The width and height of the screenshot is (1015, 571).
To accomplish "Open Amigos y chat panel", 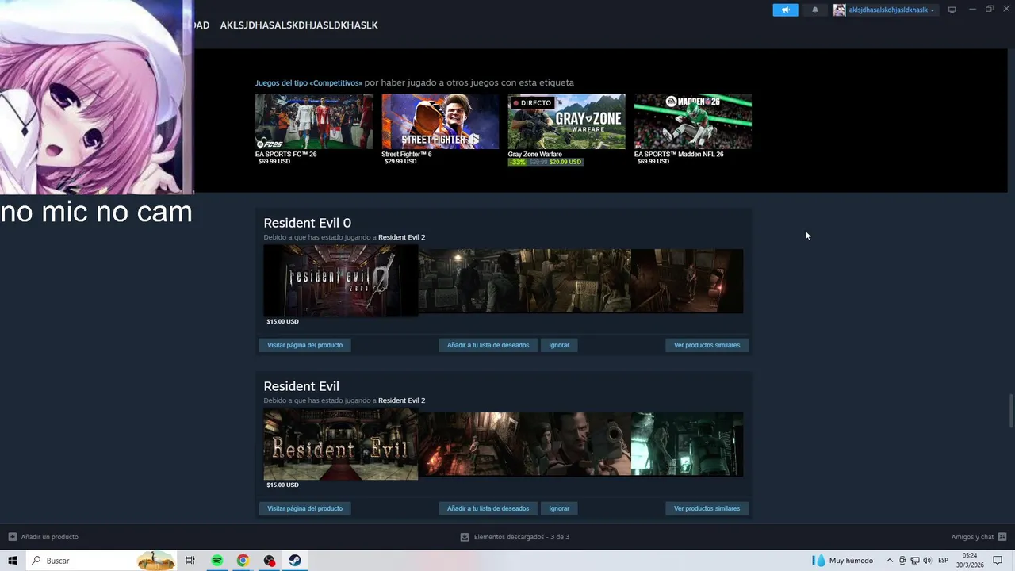I will coord(972,537).
